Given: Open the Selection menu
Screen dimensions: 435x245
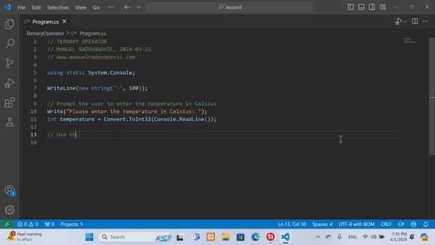Looking at the screenshot, I should click(58, 7).
